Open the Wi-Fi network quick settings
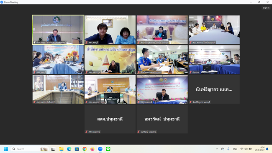Viewport: 272px width, 153px height. [241, 149]
